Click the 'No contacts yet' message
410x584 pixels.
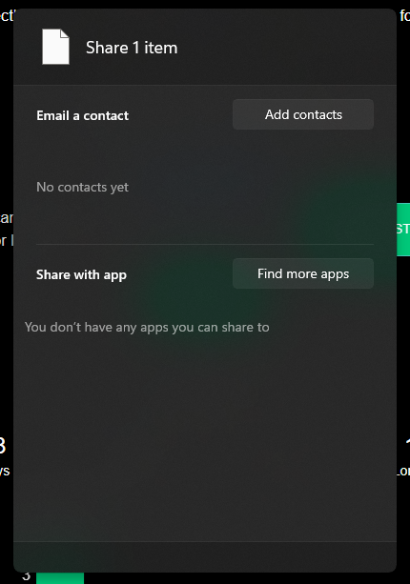(x=82, y=187)
